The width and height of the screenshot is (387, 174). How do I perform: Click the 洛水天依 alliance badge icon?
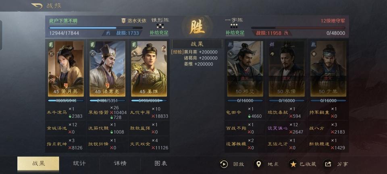(124, 21)
